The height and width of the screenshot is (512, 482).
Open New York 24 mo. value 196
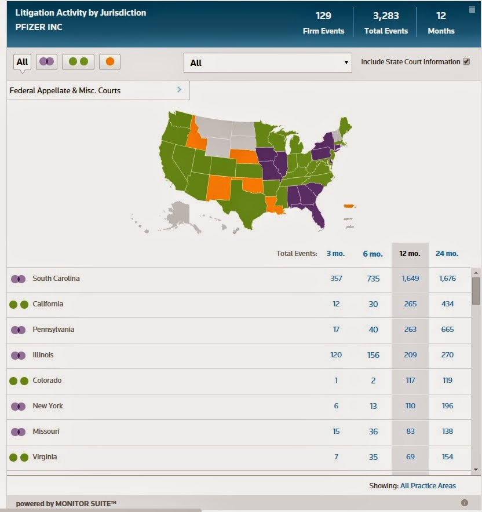coord(447,406)
